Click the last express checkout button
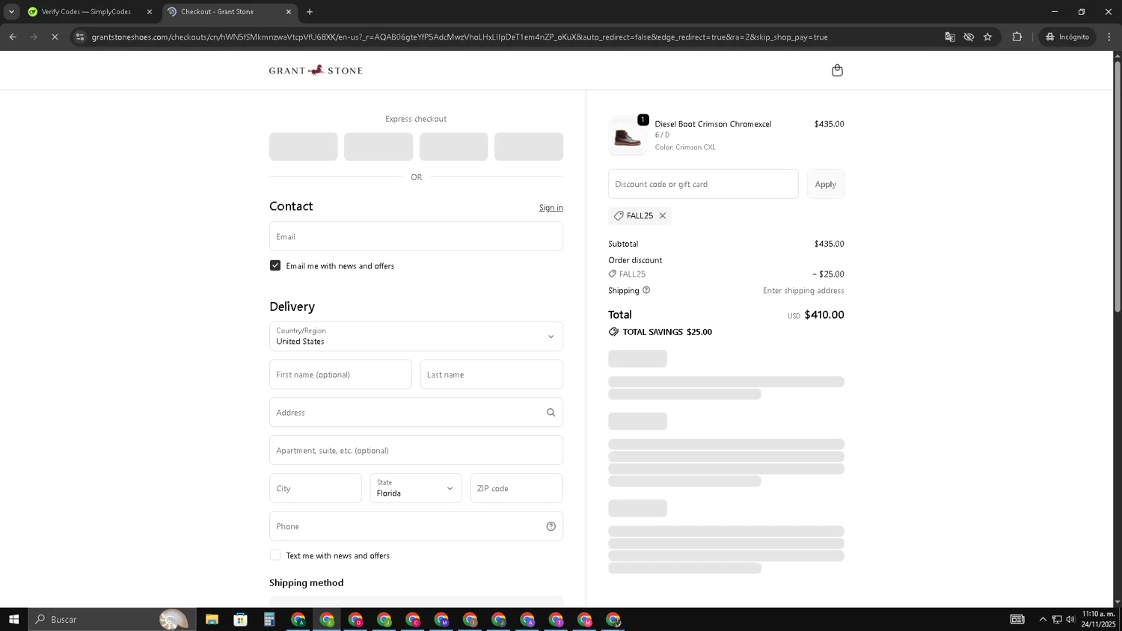Viewport: 1122px width, 631px height. [529, 147]
